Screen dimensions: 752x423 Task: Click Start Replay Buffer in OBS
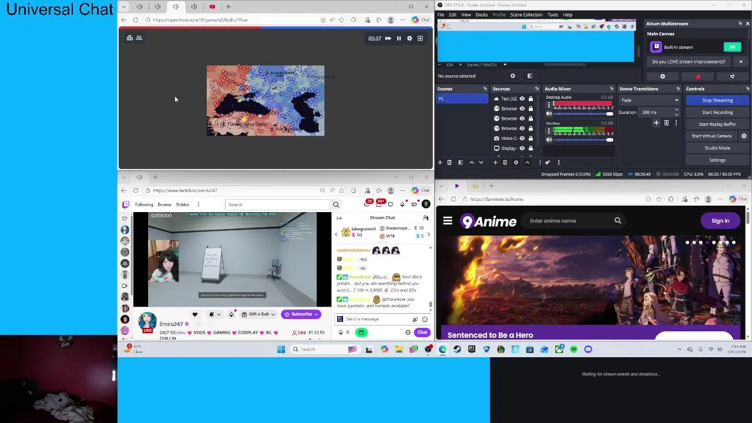coord(717,124)
